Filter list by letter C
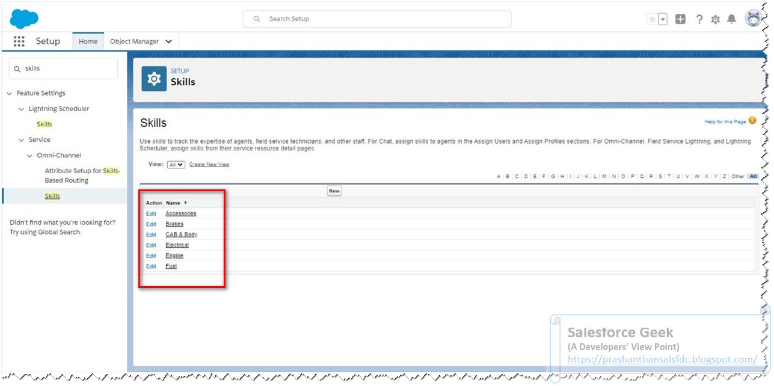 pos(517,177)
